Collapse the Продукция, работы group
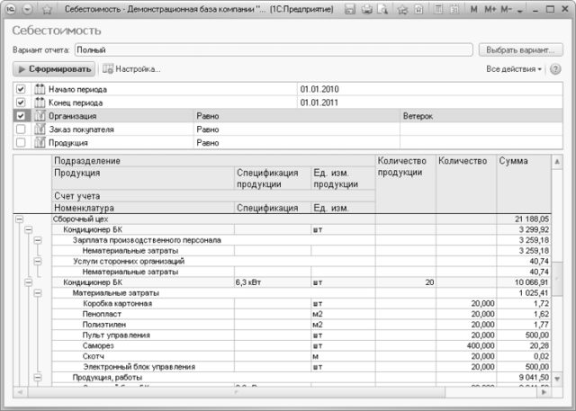This screenshot has width=576, height=411. pyautogui.click(x=38, y=377)
